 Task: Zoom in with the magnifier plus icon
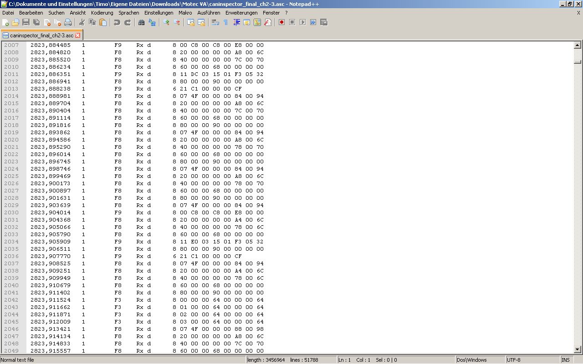click(166, 22)
